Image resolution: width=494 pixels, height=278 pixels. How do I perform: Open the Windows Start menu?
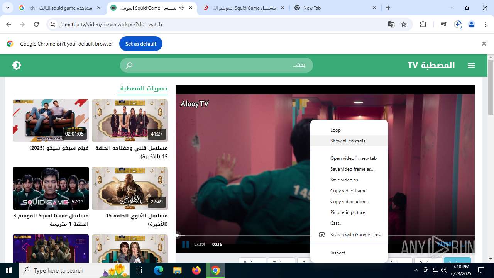[x=9, y=270]
